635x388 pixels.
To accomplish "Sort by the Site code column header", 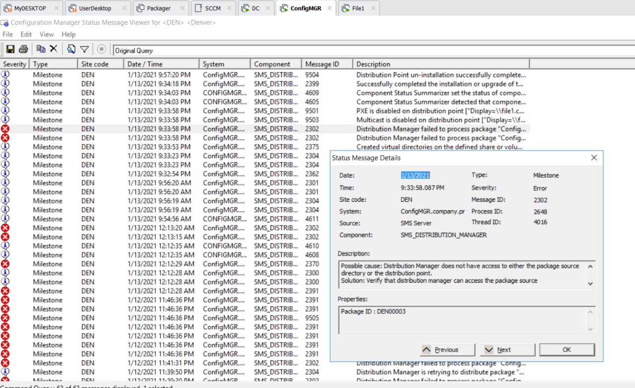I will coord(101,64).
